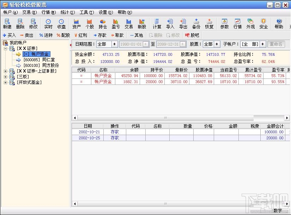Open the 统计(S) menu
The image size is (291, 215).
click(x=68, y=12)
